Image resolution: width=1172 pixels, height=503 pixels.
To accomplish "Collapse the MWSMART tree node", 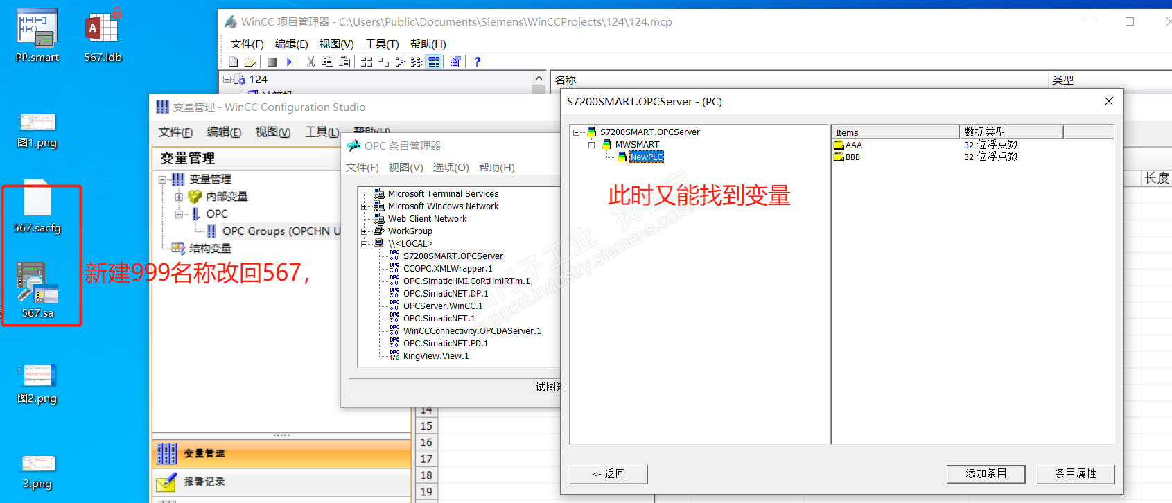I will (x=591, y=145).
